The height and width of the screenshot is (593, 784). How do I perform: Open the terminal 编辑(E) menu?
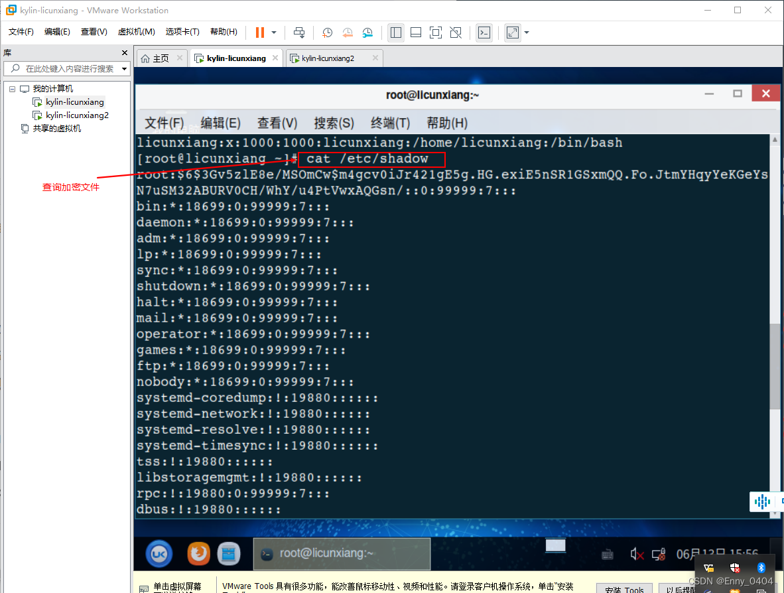[x=220, y=123]
